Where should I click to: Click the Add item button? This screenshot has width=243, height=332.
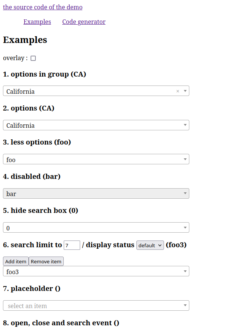16,261
